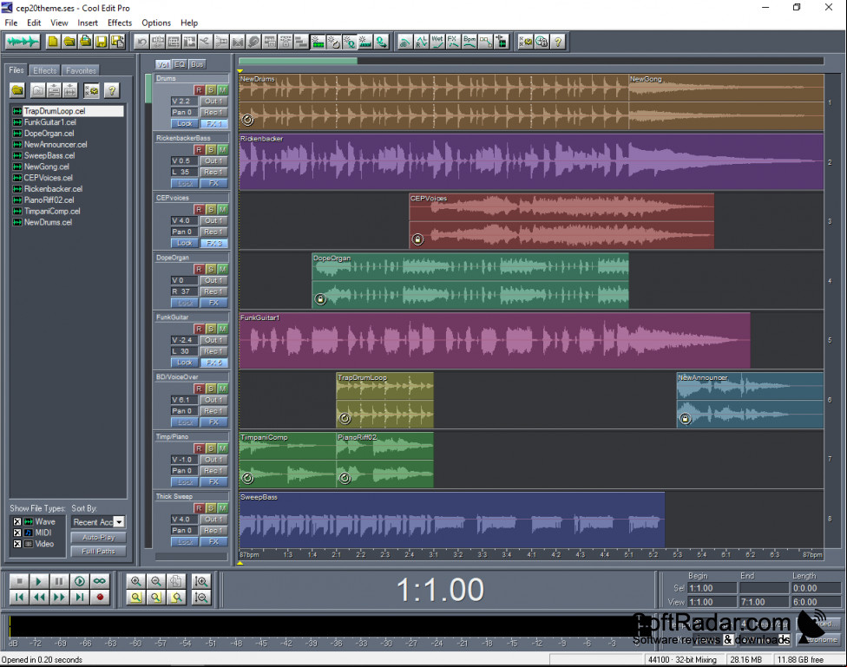
Task: Open Effects menu
Action: pos(120,23)
